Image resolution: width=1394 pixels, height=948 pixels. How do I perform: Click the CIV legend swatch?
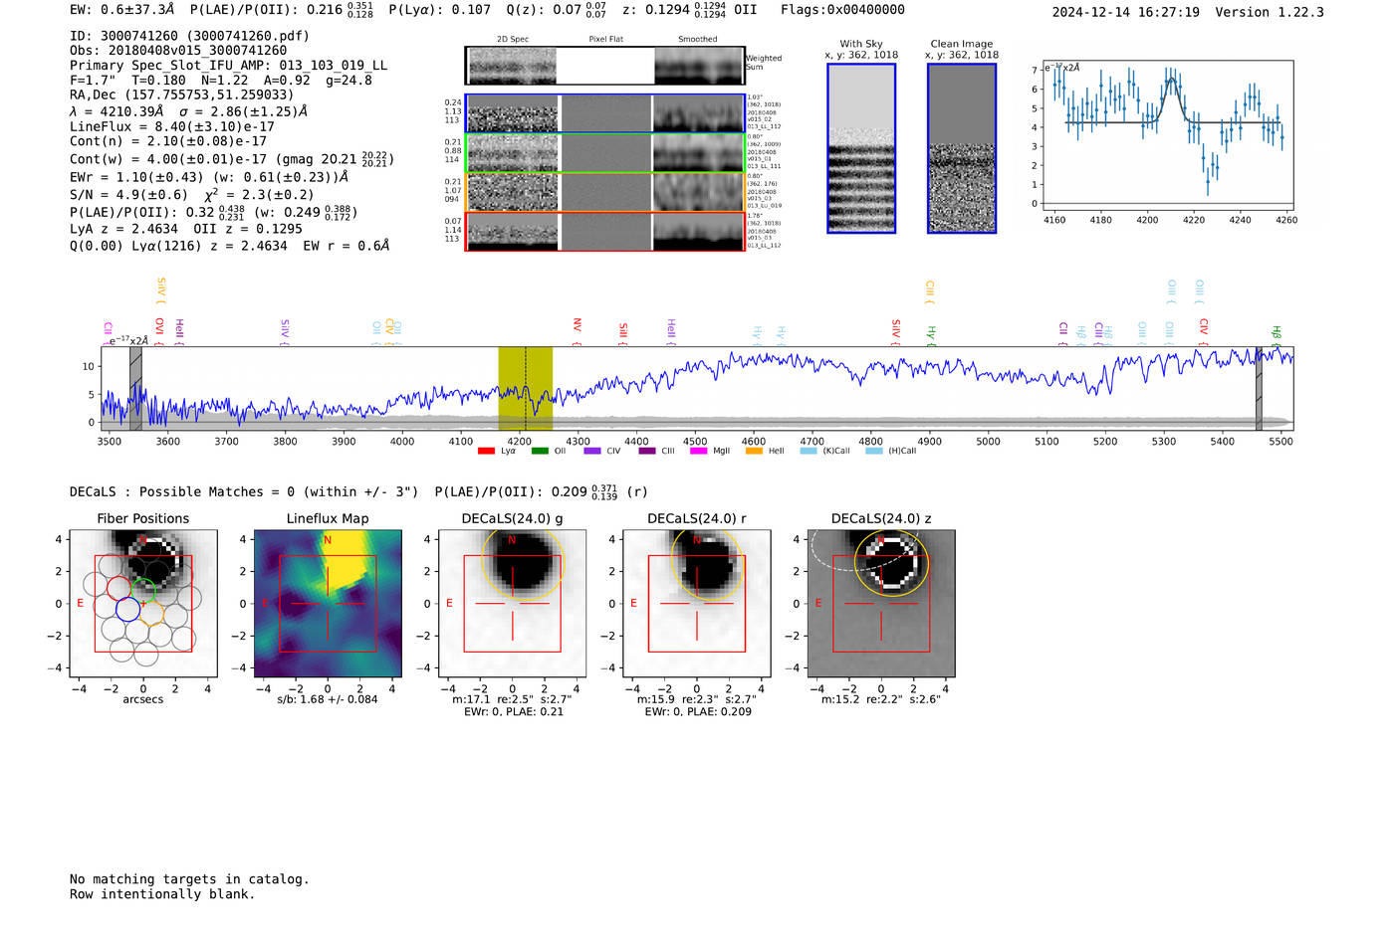[x=593, y=451]
